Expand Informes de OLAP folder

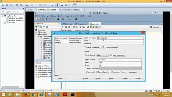(36, 75)
